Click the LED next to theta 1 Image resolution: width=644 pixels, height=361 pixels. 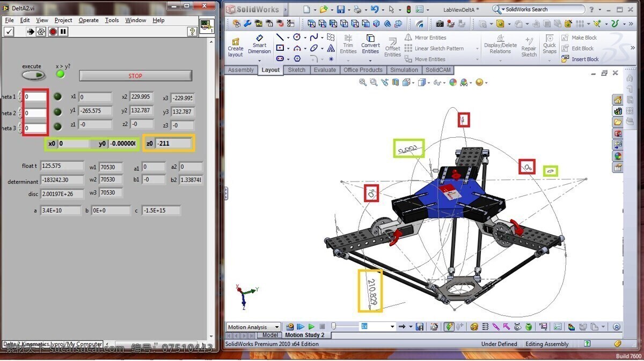click(57, 97)
